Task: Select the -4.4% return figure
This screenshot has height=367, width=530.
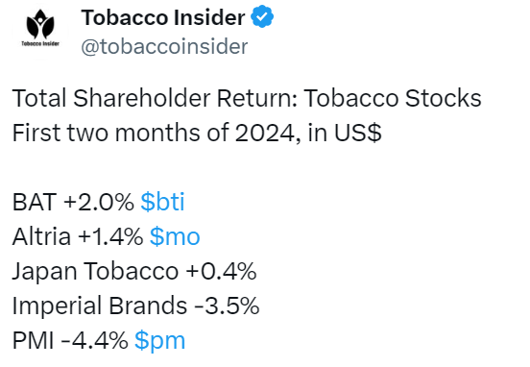Action: [x=94, y=341]
